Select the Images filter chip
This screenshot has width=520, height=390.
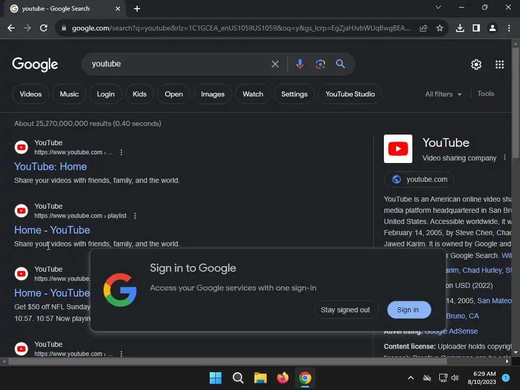coord(213,94)
